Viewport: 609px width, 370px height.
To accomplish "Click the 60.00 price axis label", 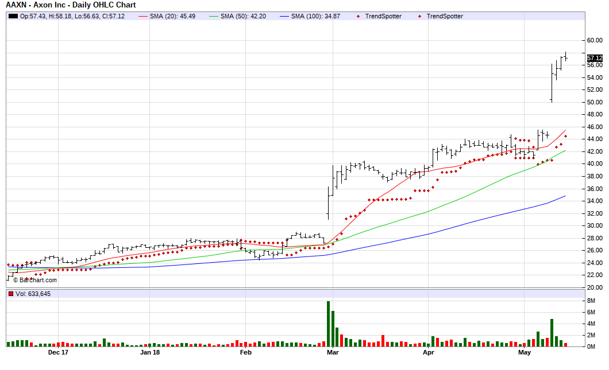I will coord(595,40).
